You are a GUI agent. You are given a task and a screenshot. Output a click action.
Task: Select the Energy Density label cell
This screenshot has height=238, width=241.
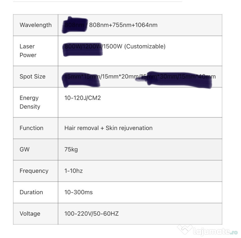30,102
